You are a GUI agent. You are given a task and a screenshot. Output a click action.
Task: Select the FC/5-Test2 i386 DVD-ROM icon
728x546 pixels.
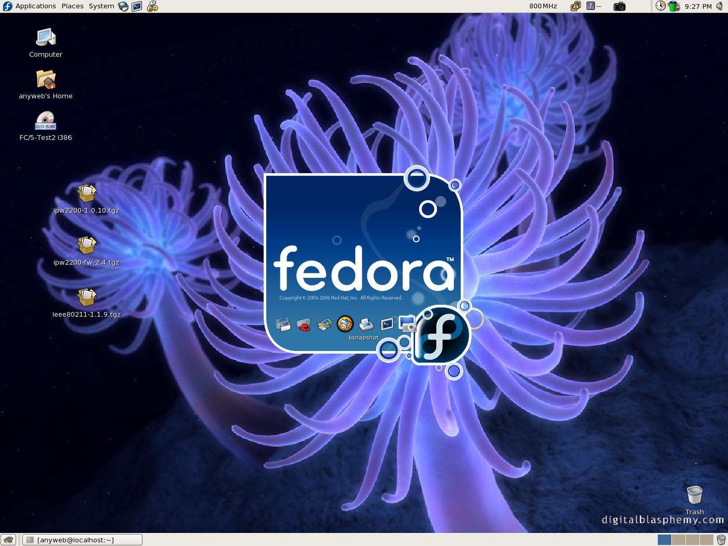(46, 126)
